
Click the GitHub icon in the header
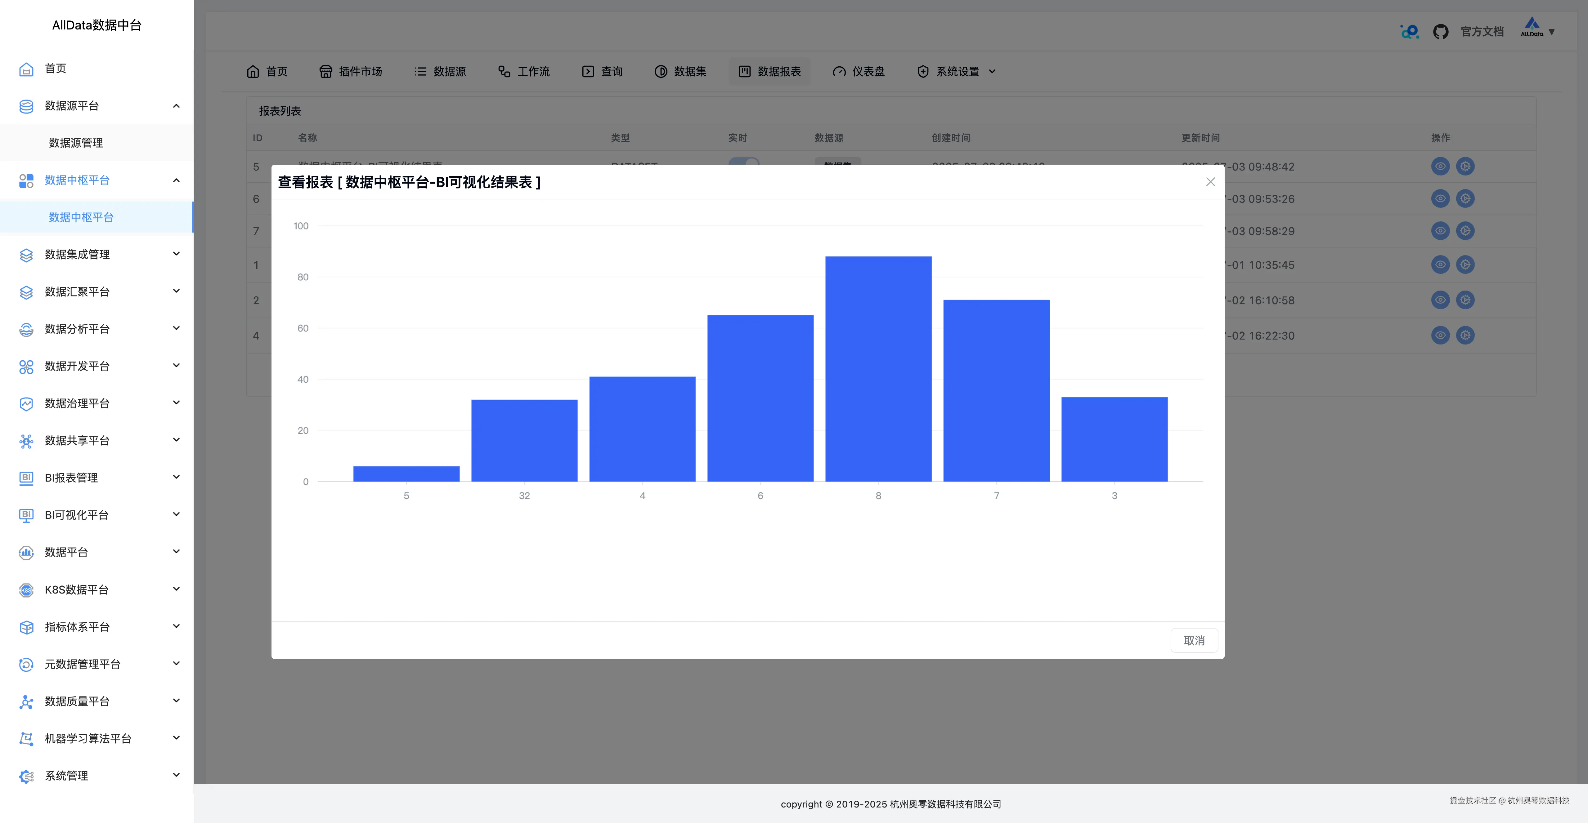(x=1441, y=31)
